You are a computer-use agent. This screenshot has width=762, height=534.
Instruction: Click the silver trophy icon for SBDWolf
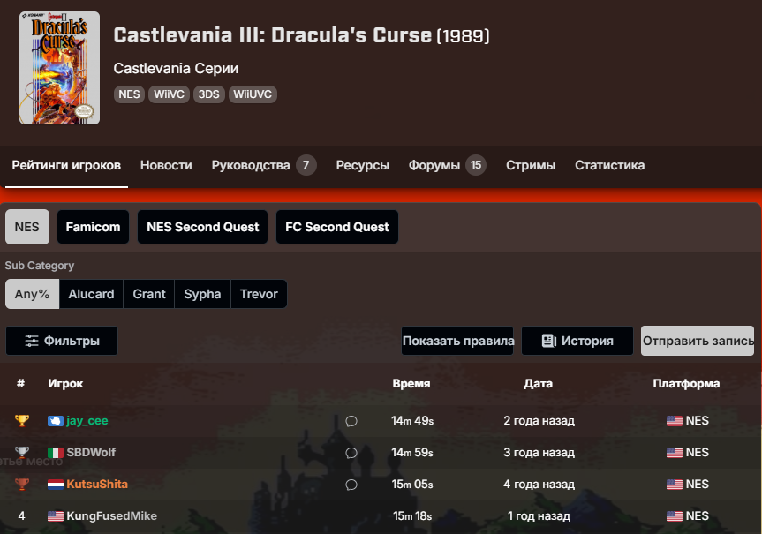pyautogui.click(x=22, y=452)
